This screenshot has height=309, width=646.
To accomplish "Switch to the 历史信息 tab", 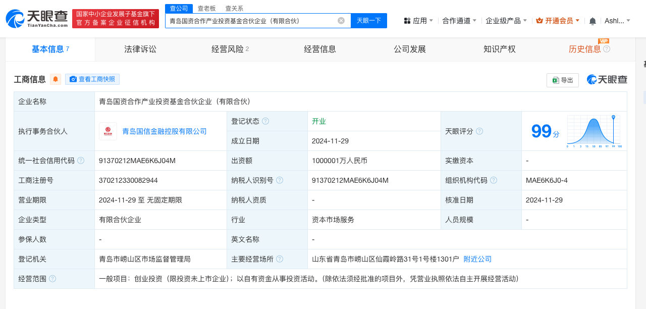I will (x=585, y=49).
